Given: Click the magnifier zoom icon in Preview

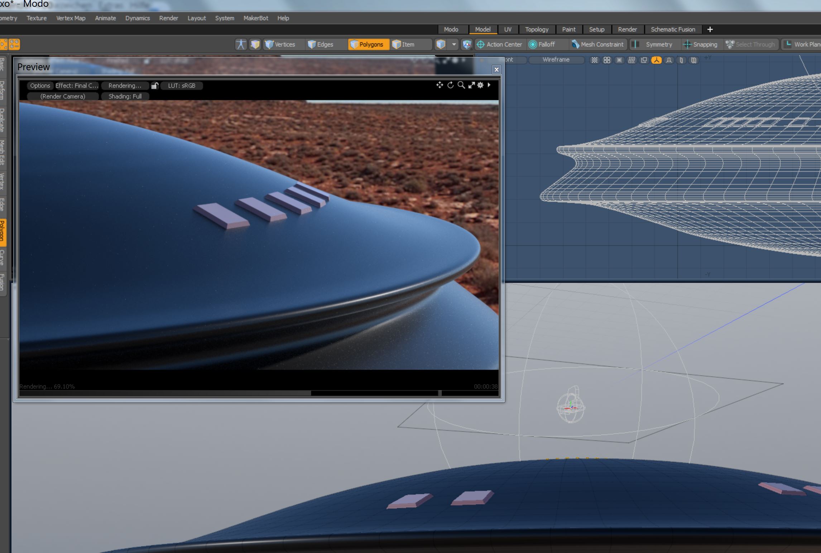Looking at the screenshot, I should tap(461, 85).
